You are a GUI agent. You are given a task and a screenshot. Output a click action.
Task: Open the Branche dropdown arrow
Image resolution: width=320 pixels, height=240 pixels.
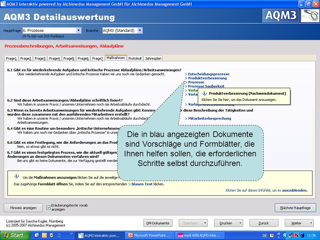tap(140, 31)
